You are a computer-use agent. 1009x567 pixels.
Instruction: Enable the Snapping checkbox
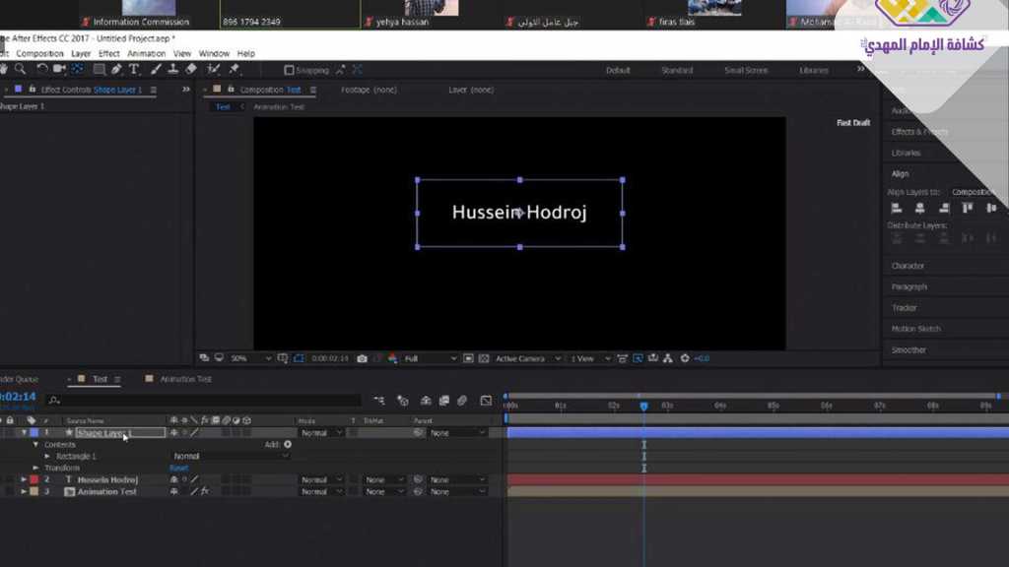289,71
